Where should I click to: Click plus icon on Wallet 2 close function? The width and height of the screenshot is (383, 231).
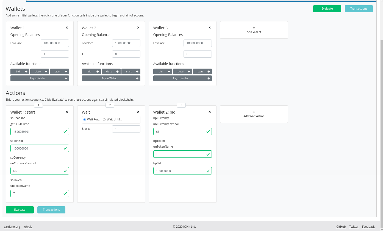coord(118,72)
